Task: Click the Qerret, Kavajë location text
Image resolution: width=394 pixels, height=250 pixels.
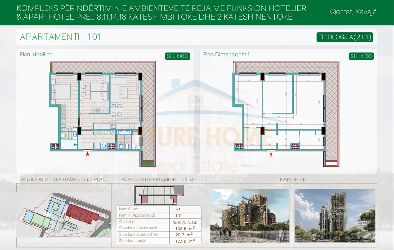Action: (x=353, y=12)
